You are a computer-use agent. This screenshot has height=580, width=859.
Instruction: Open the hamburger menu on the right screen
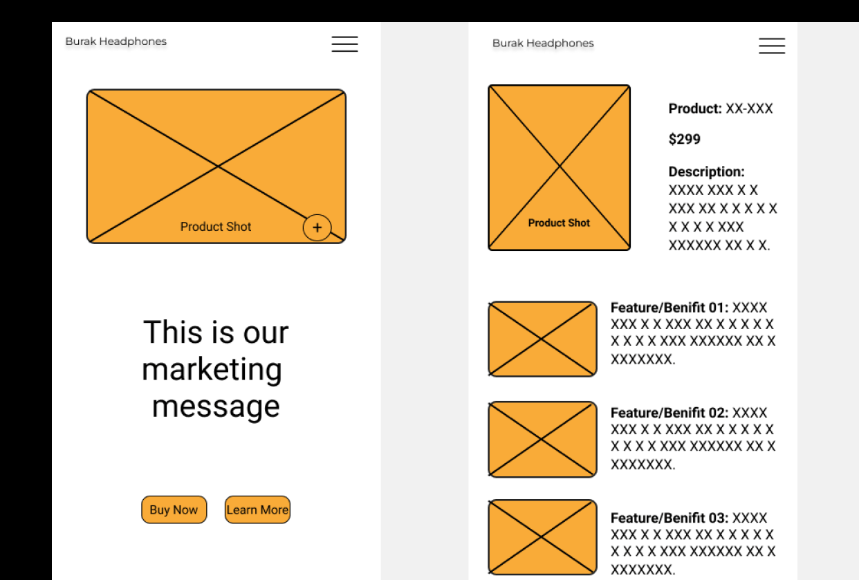(x=772, y=46)
